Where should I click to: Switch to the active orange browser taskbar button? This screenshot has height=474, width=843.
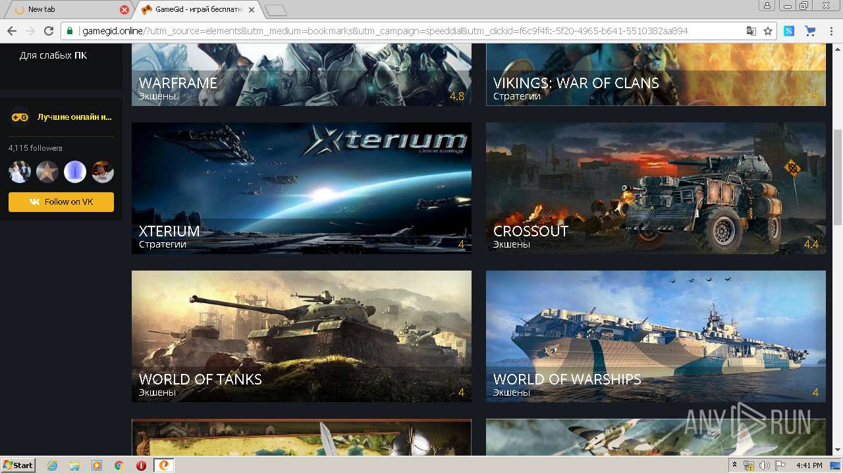tap(164, 465)
